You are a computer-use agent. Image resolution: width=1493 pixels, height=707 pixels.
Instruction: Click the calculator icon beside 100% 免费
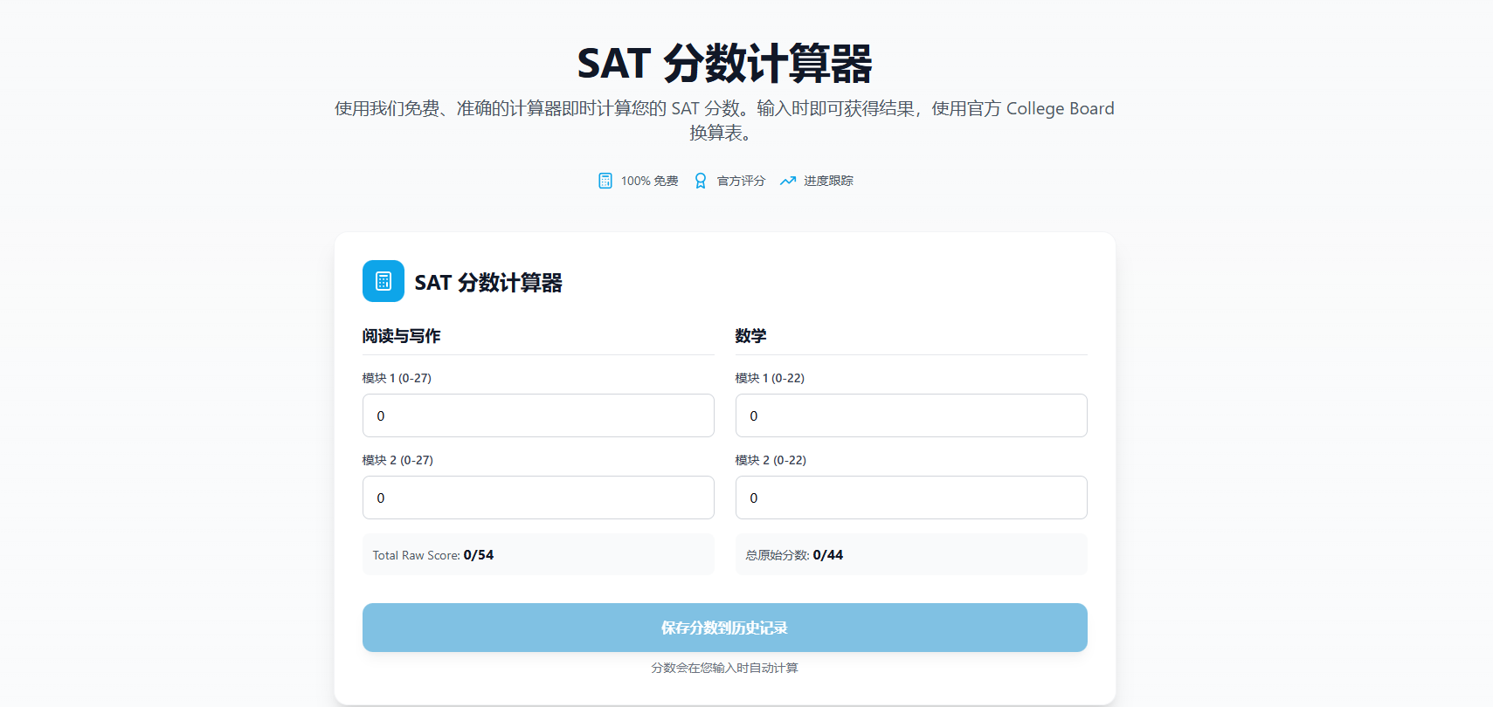coord(605,181)
